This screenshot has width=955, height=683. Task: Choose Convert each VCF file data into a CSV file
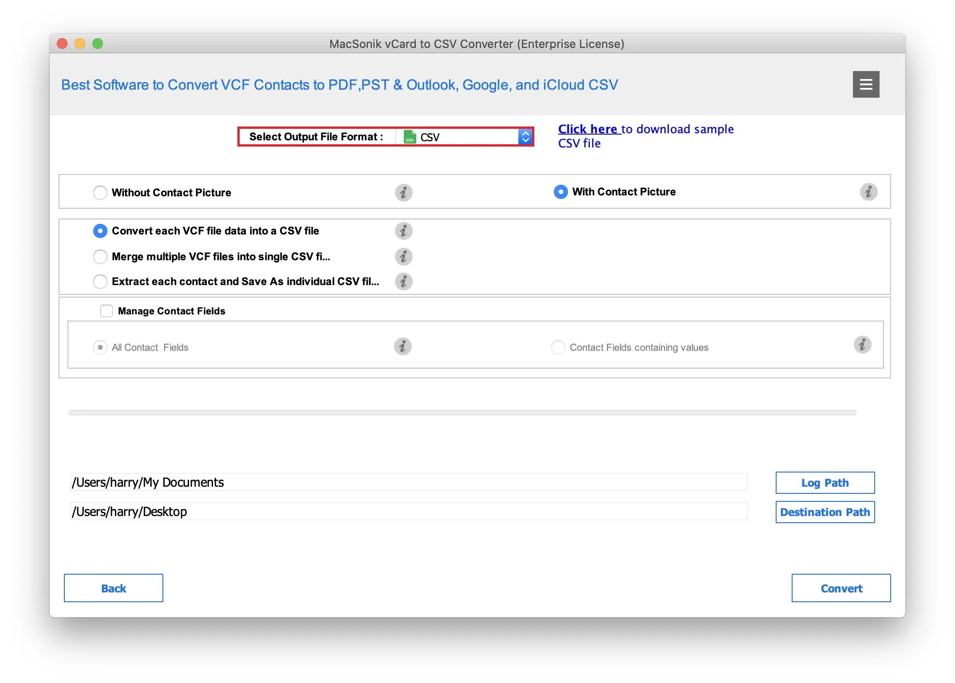click(x=100, y=231)
